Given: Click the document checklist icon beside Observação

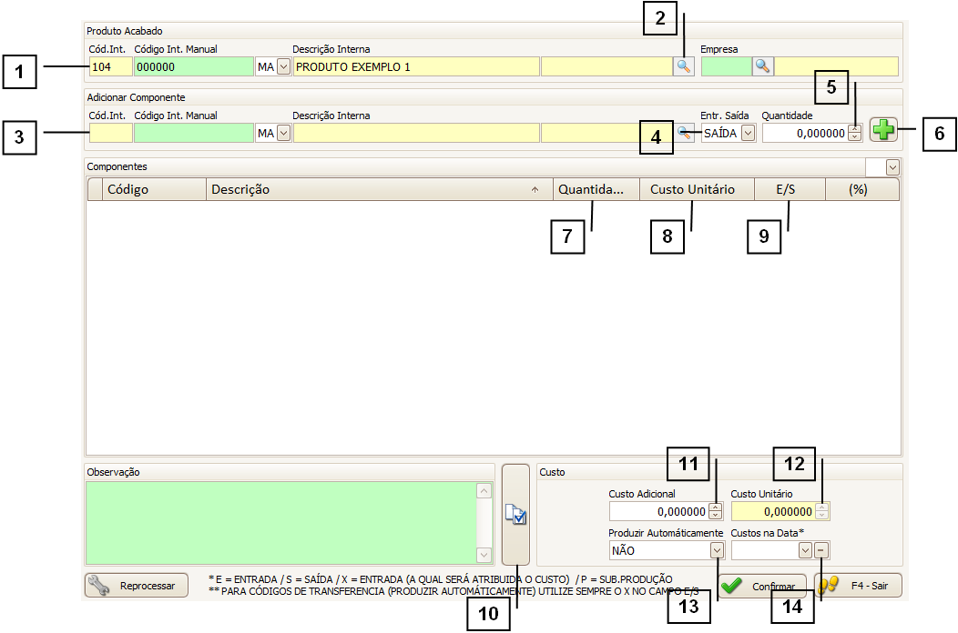Looking at the screenshot, I should (515, 516).
